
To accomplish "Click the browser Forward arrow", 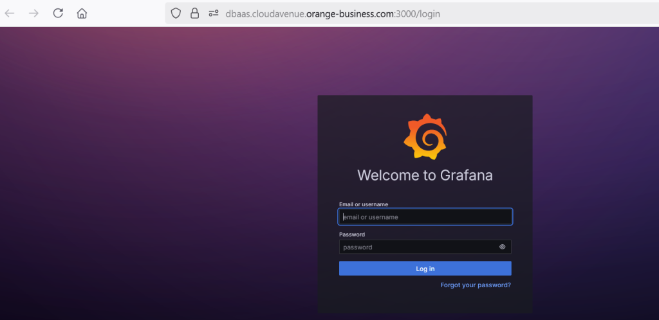I will click(33, 13).
